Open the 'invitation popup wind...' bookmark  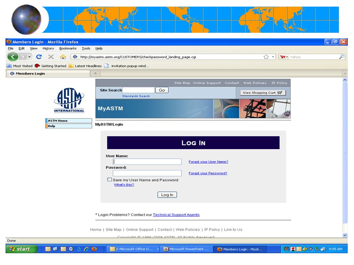pyautogui.click(x=126, y=66)
